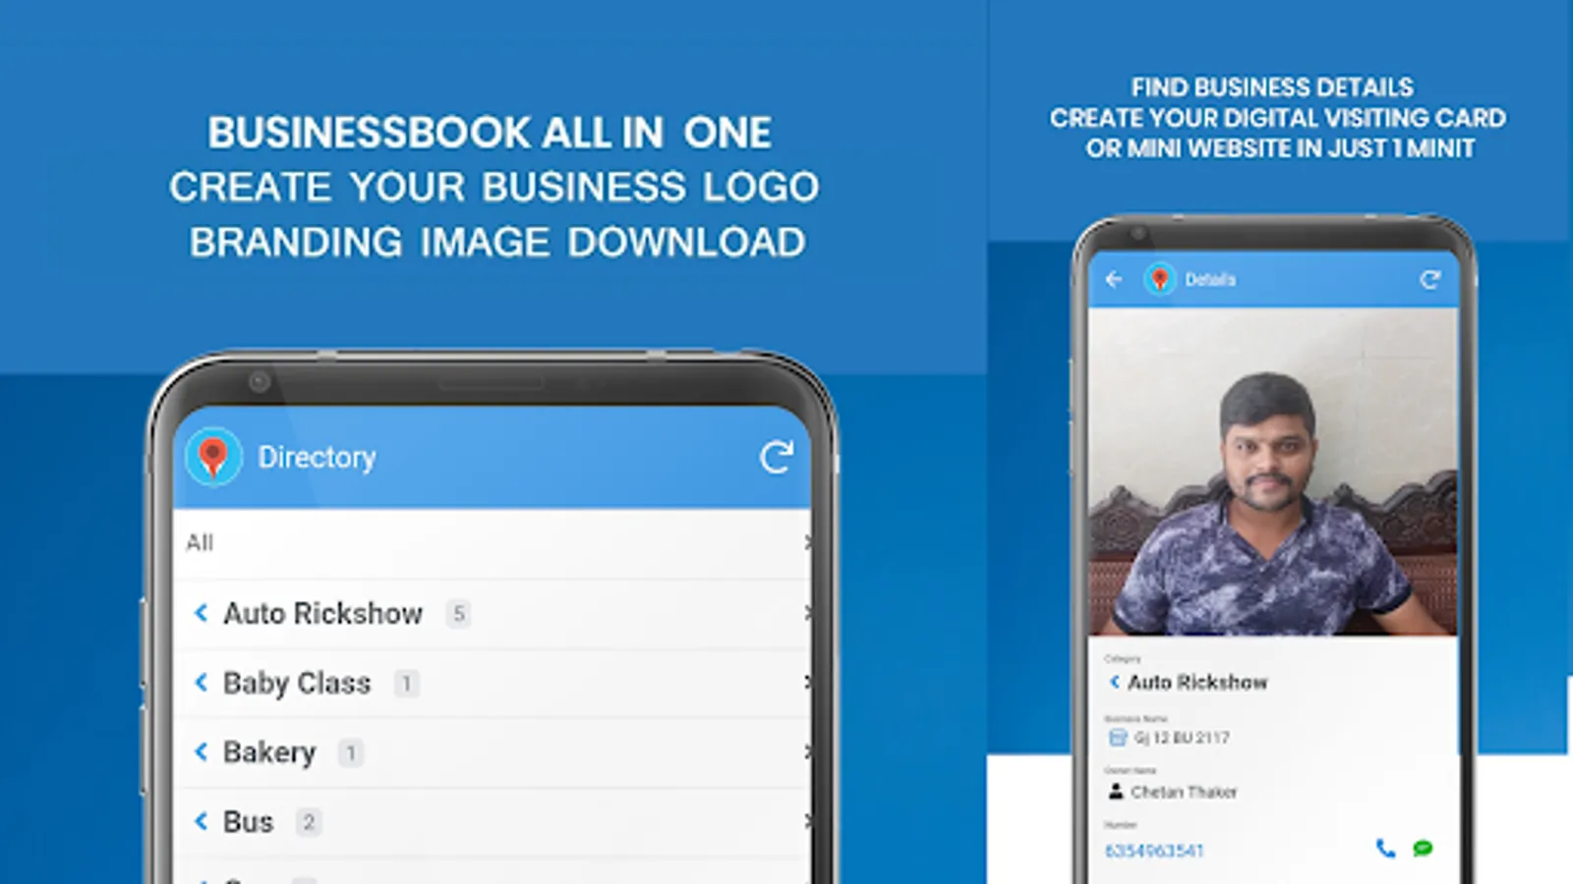Image resolution: width=1573 pixels, height=884 pixels.
Task: Refresh the Directory list
Action: tap(776, 457)
